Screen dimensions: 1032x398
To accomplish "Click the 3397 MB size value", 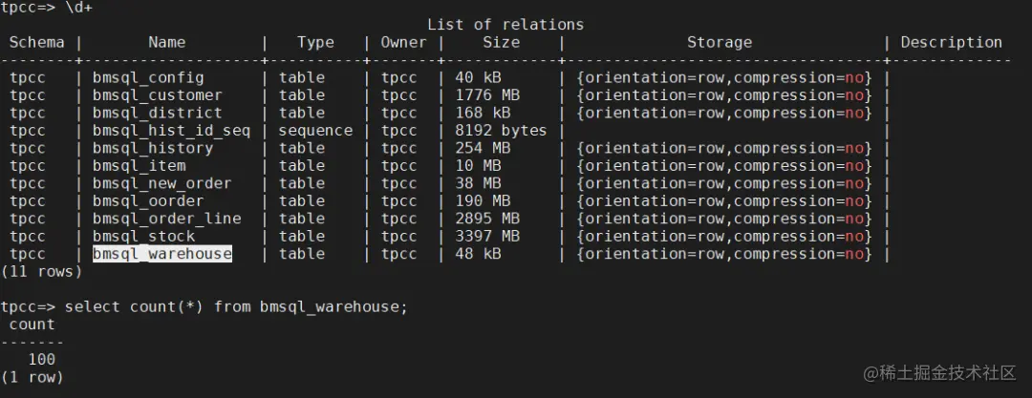I will (487, 236).
